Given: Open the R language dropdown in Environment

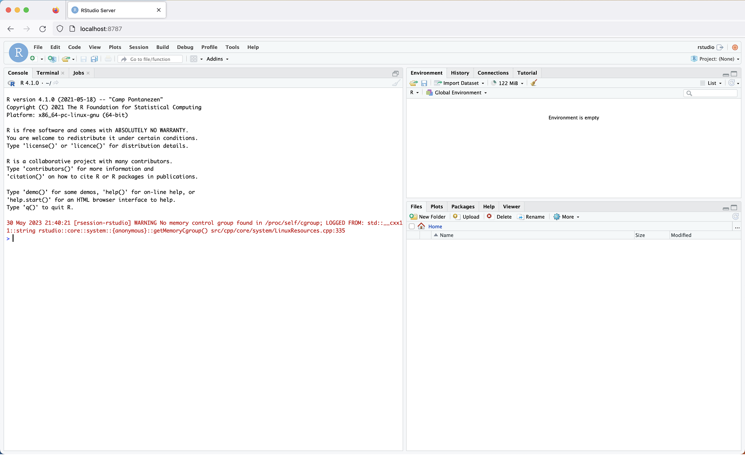Looking at the screenshot, I should pos(414,93).
